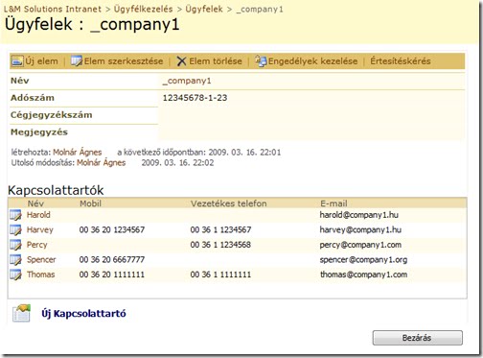Select the Új elem toolbar label

pos(41,61)
